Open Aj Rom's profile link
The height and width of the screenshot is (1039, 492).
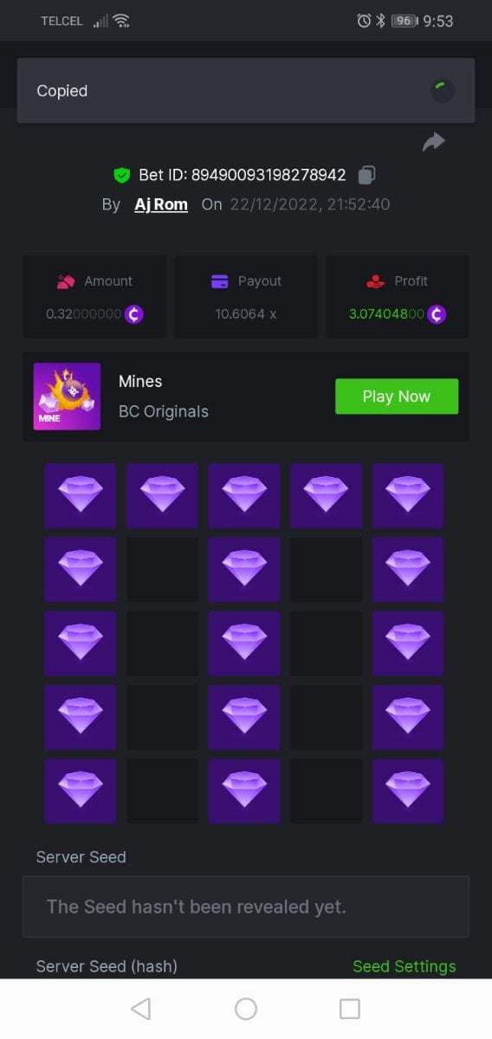click(161, 204)
